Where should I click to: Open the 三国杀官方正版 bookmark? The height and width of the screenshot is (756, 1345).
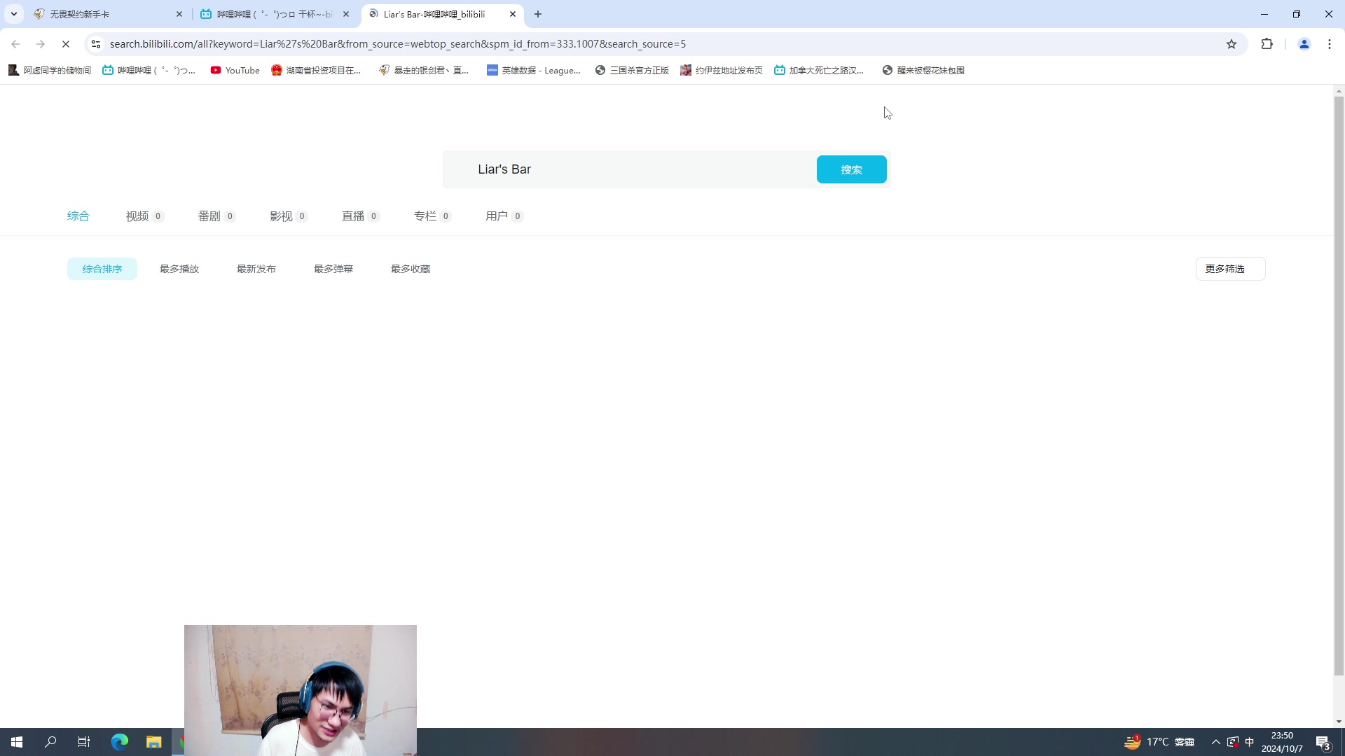(631, 70)
